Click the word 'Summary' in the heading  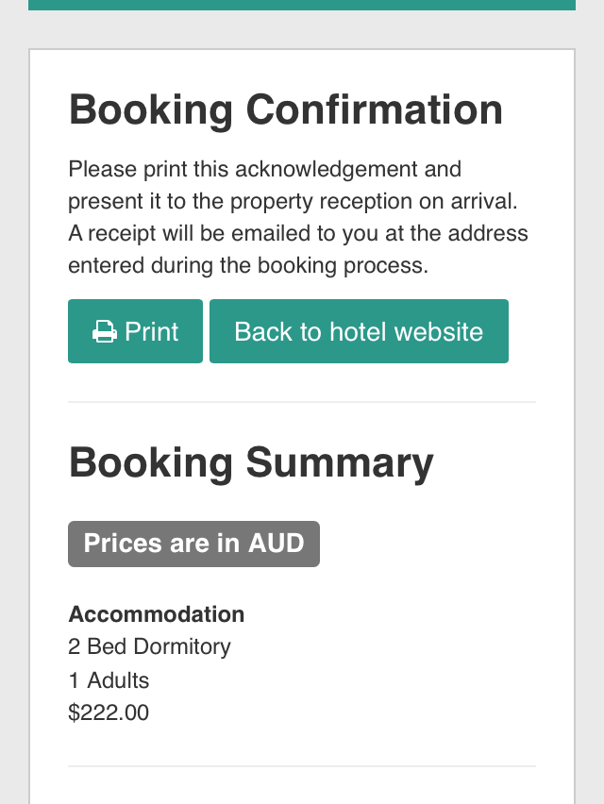pos(340,462)
